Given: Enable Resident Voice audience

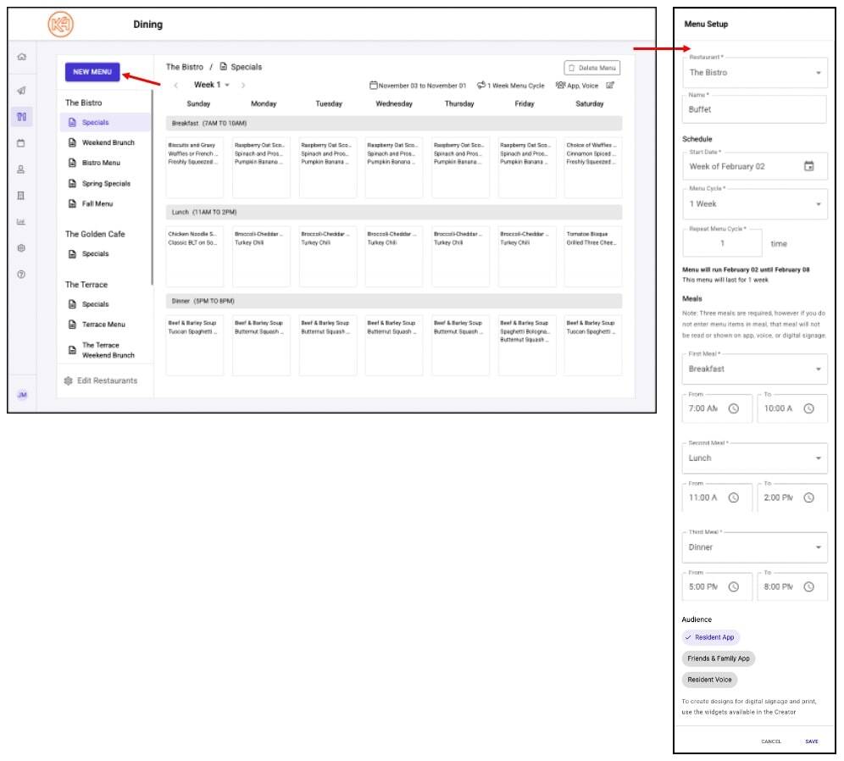Looking at the screenshot, I should [x=708, y=680].
